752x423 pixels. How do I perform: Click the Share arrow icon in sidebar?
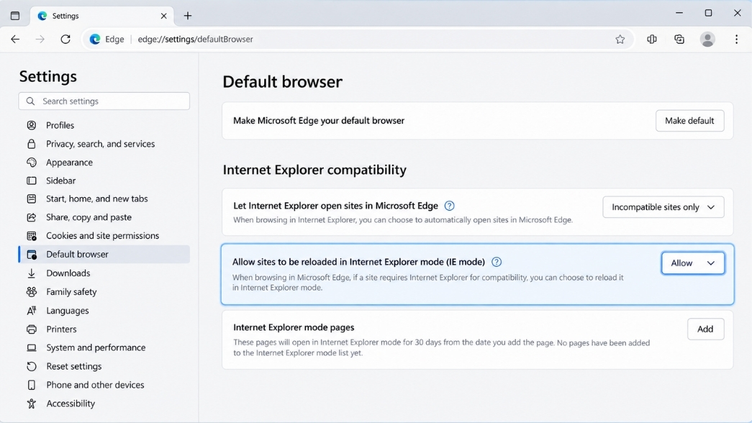32,217
